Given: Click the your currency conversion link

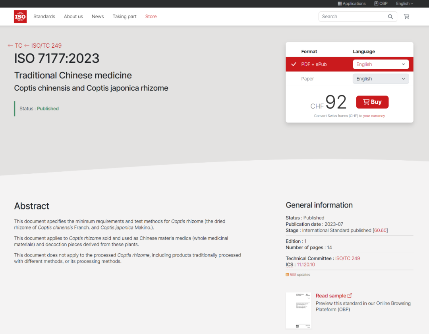Looking at the screenshot, I should click(x=374, y=116).
